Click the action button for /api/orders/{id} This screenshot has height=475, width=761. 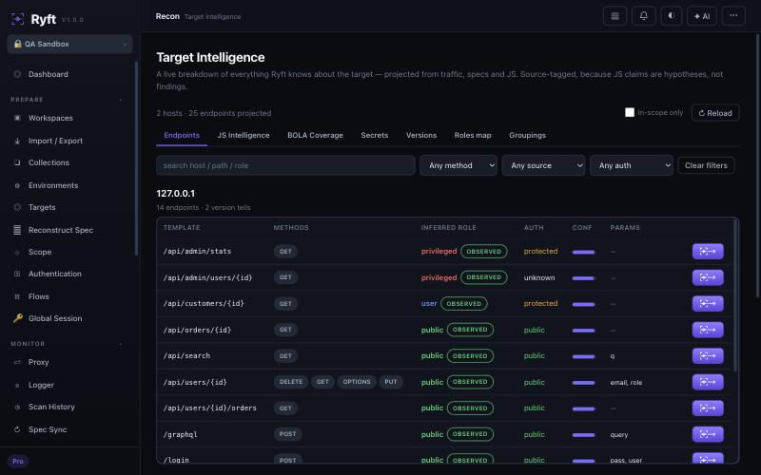(708, 330)
